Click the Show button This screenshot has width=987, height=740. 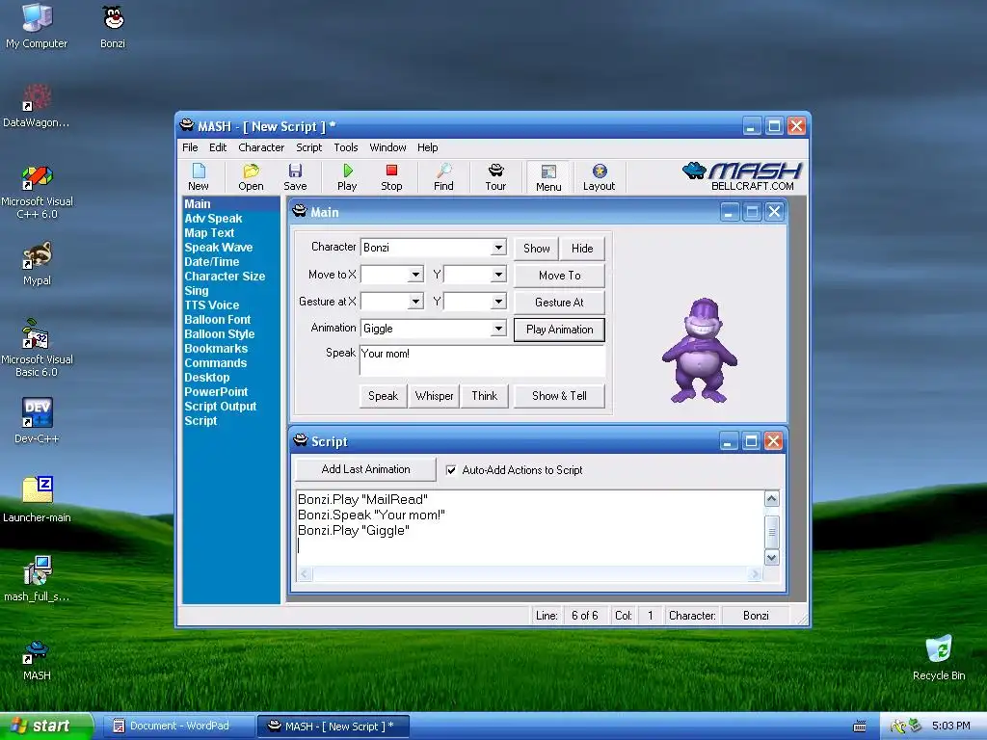(536, 249)
